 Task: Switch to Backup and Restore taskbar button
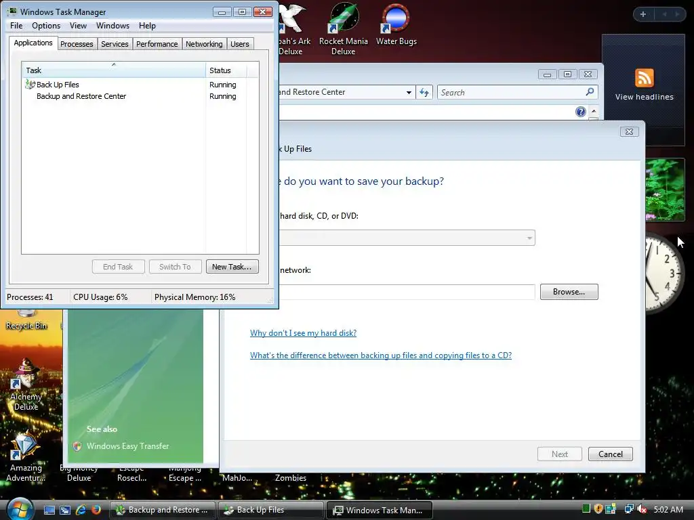163,510
